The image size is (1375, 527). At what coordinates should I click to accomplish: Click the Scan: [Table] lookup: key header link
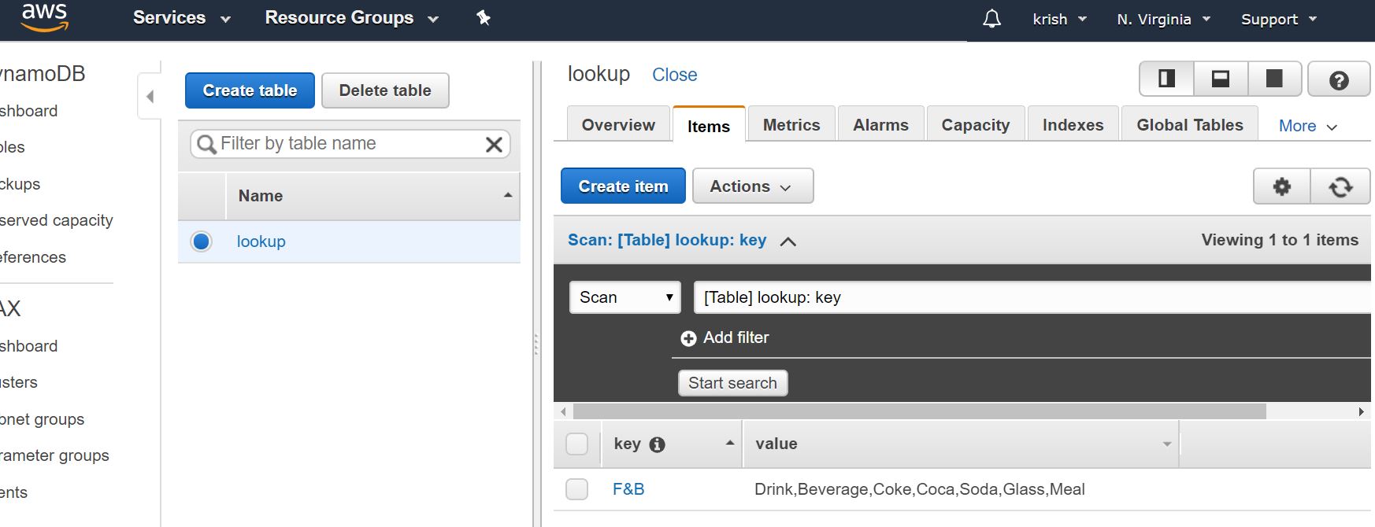(x=667, y=240)
